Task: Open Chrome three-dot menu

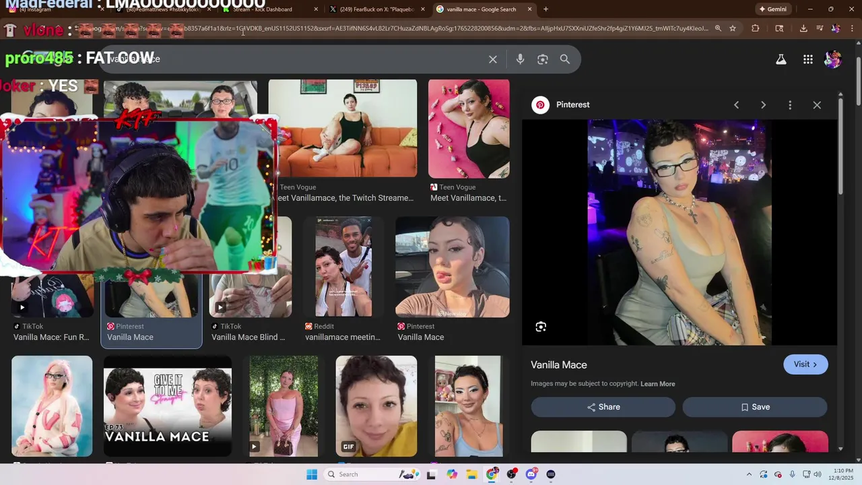Action: [852, 28]
